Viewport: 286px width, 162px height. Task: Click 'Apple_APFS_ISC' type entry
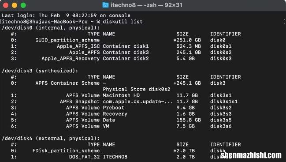point(78,46)
